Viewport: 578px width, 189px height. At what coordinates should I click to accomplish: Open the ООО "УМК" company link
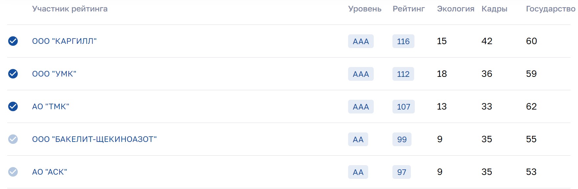54,74
